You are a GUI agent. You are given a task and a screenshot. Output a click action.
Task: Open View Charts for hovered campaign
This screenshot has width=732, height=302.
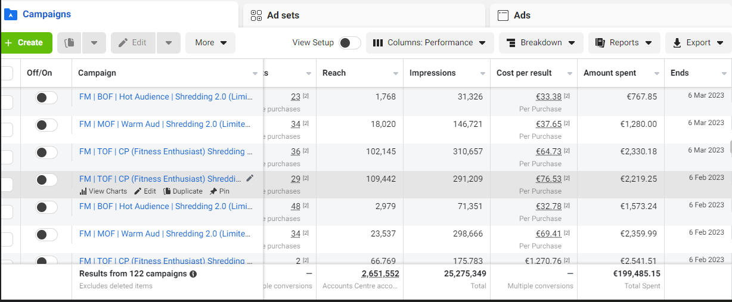click(x=103, y=191)
